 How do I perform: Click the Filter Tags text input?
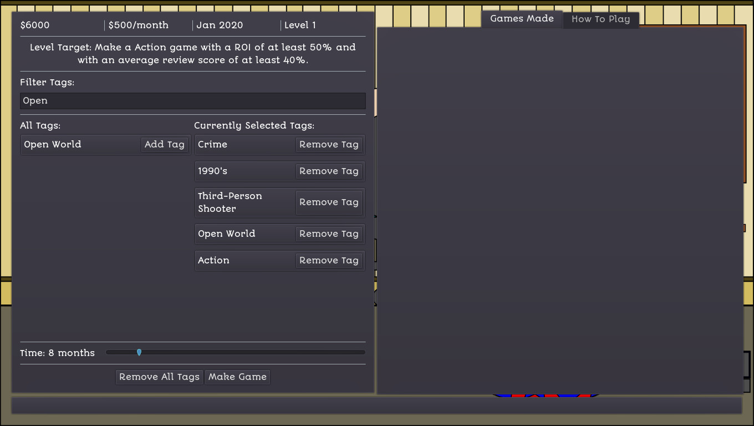click(192, 101)
